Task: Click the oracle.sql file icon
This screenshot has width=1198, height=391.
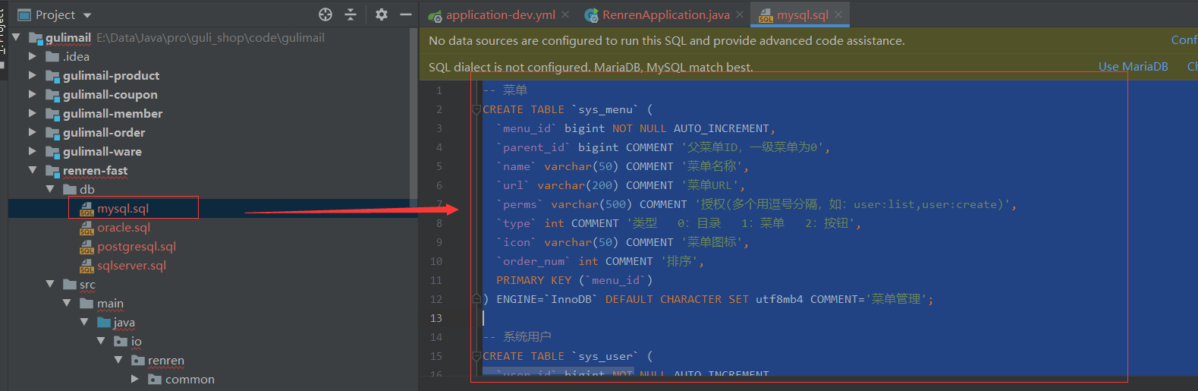Action: [x=86, y=228]
